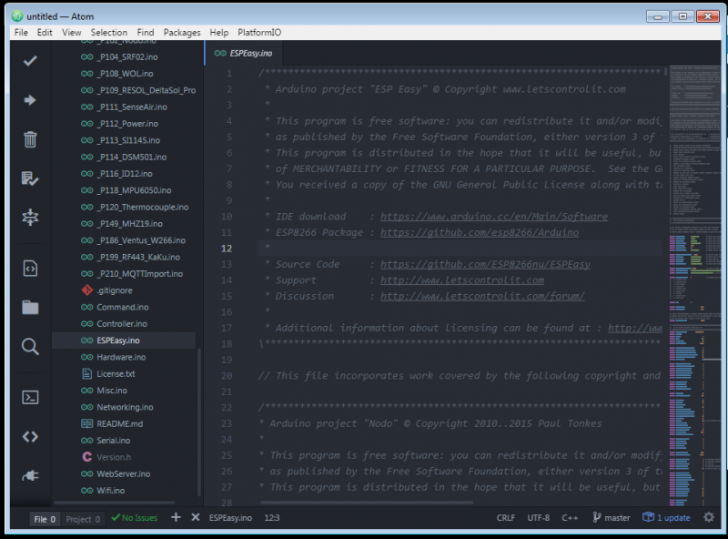Open the Help menu
Image resolution: width=728 pixels, height=539 pixels.
219,32
